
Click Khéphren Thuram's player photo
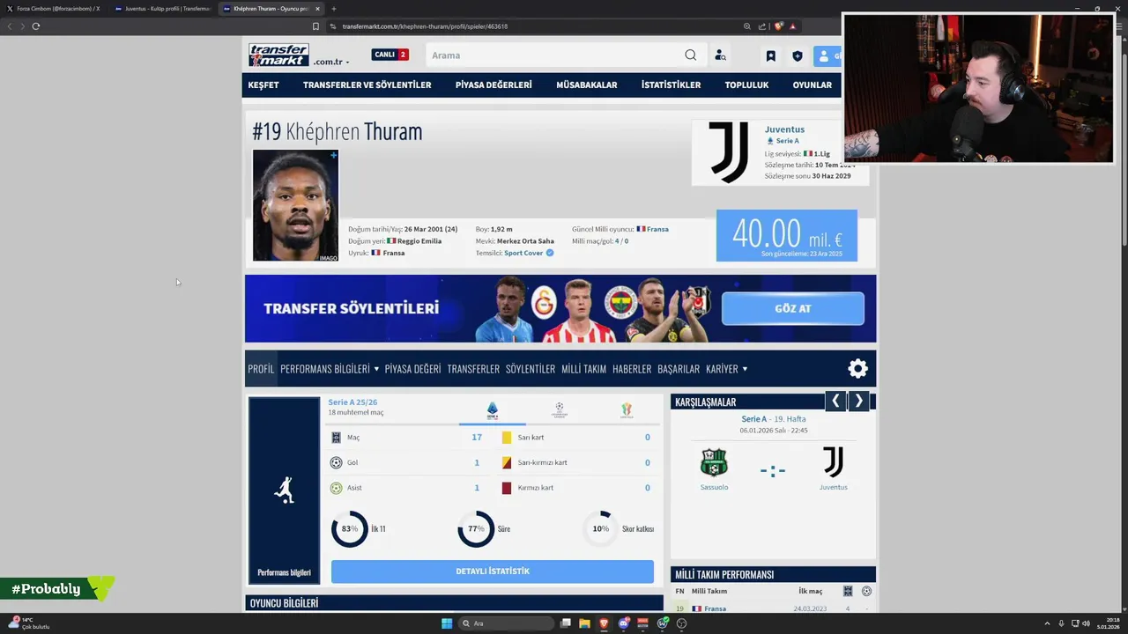coord(295,205)
